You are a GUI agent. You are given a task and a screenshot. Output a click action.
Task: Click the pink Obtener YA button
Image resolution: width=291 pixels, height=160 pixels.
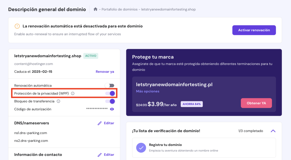(x=256, y=103)
